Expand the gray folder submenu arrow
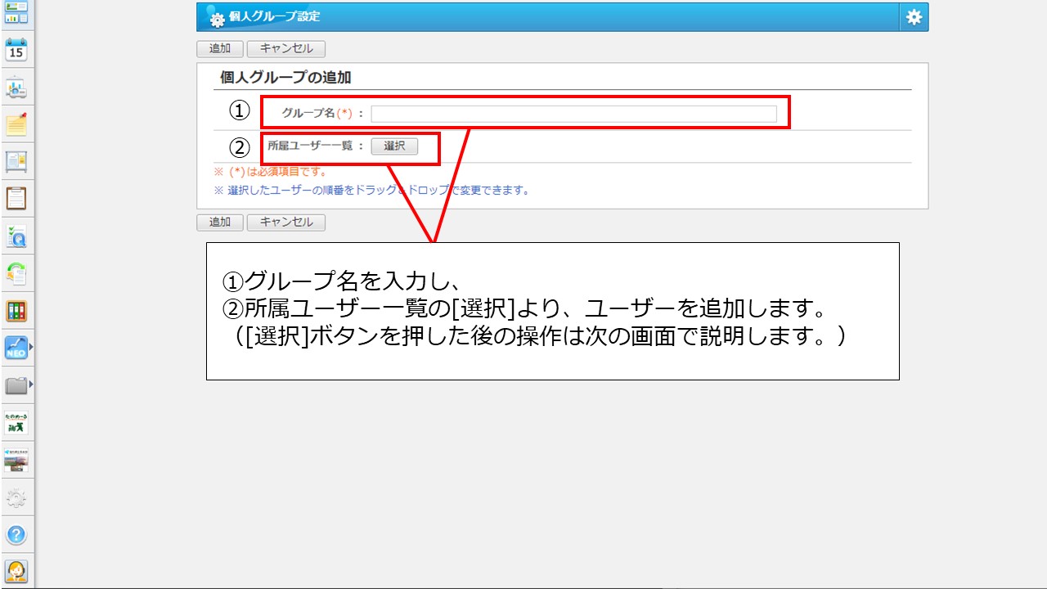 click(31, 384)
